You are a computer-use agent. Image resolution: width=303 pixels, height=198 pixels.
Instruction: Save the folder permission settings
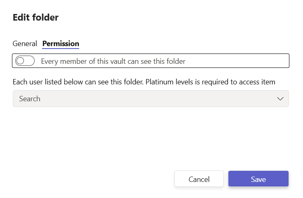[x=258, y=179]
